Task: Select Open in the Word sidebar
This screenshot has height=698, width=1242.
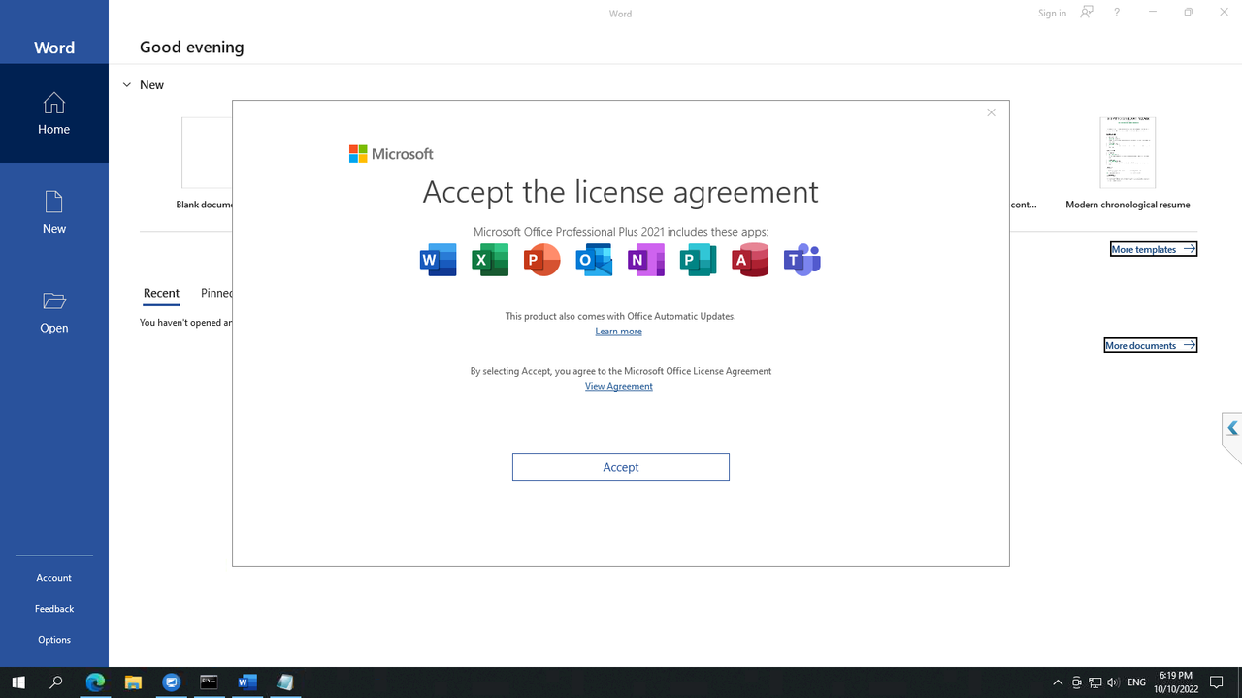Action: [x=54, y=311]
